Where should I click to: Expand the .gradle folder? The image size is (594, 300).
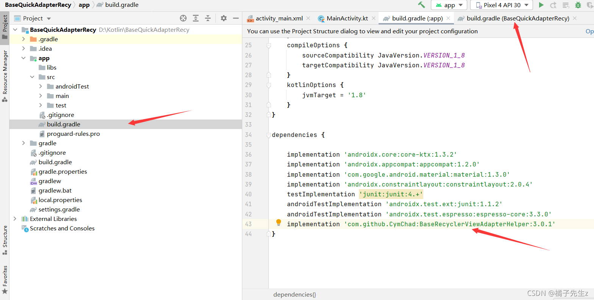pos(23,39)
